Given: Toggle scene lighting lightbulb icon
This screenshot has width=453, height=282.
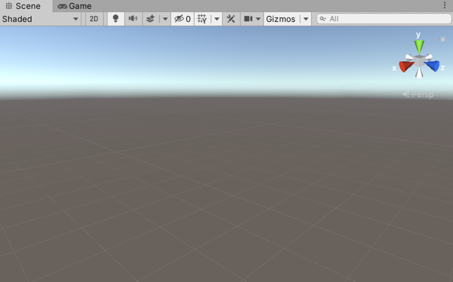Looking at the screenshot, I should [115, 19].
